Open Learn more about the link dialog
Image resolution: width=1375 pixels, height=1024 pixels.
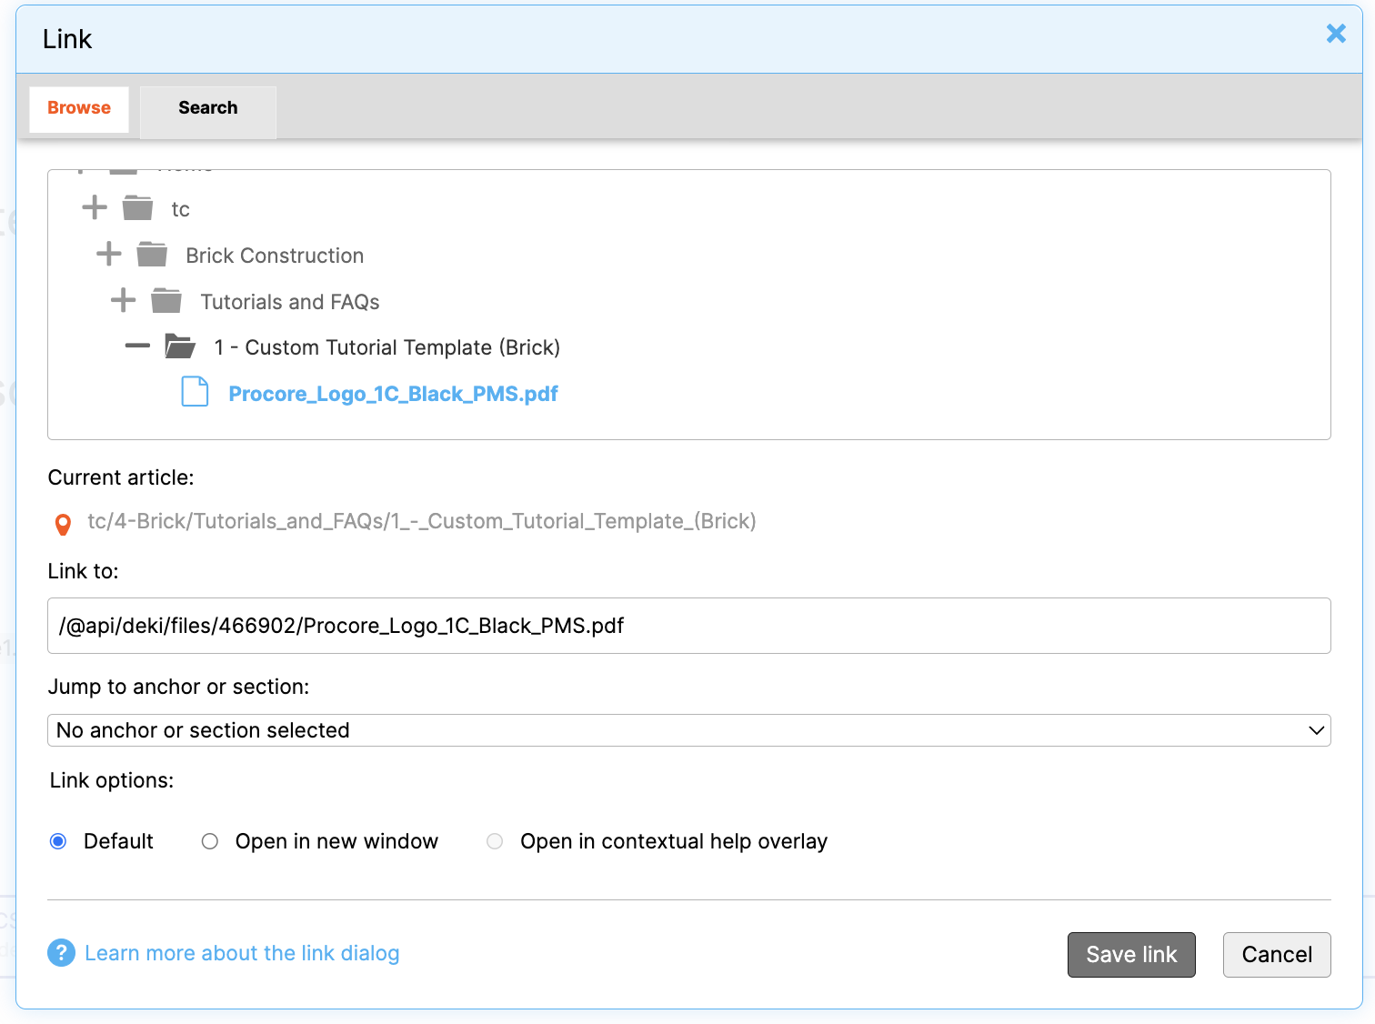(x=242, y=953)
